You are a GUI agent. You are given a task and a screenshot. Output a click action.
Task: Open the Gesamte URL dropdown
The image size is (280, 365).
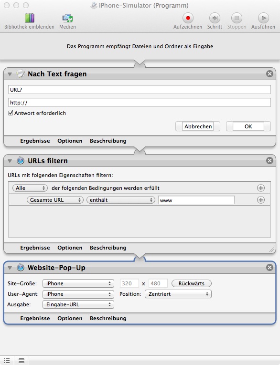tap(55, 200)
